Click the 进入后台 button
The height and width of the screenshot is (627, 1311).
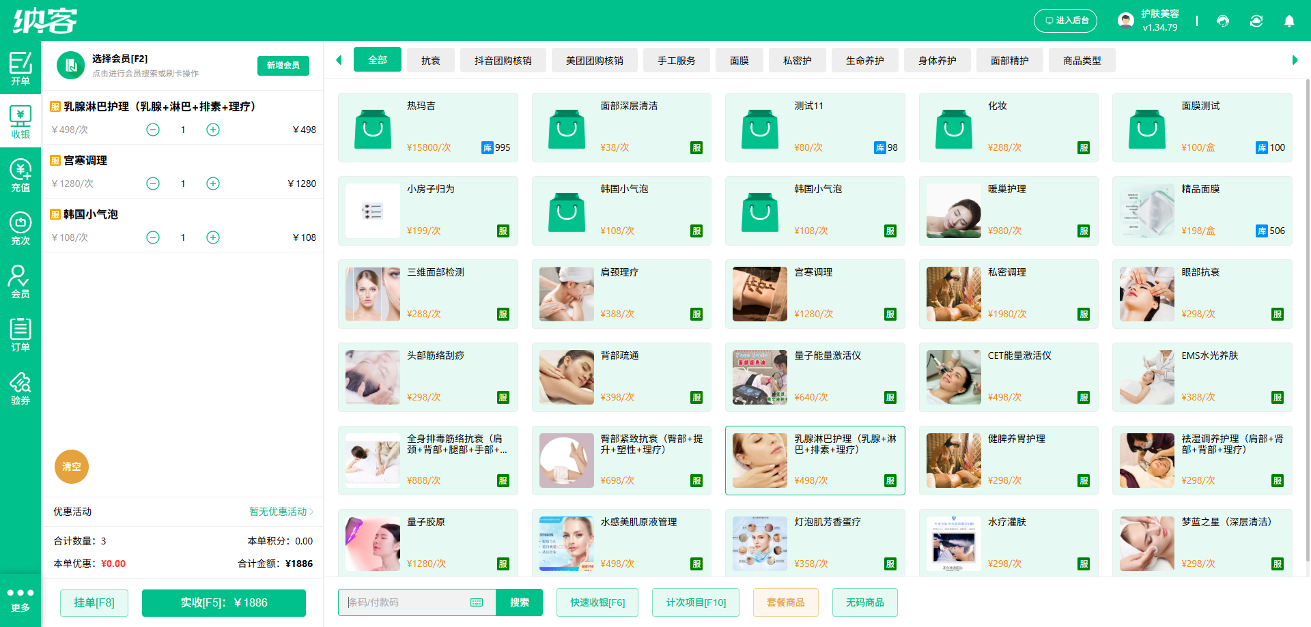[1066, 20]
